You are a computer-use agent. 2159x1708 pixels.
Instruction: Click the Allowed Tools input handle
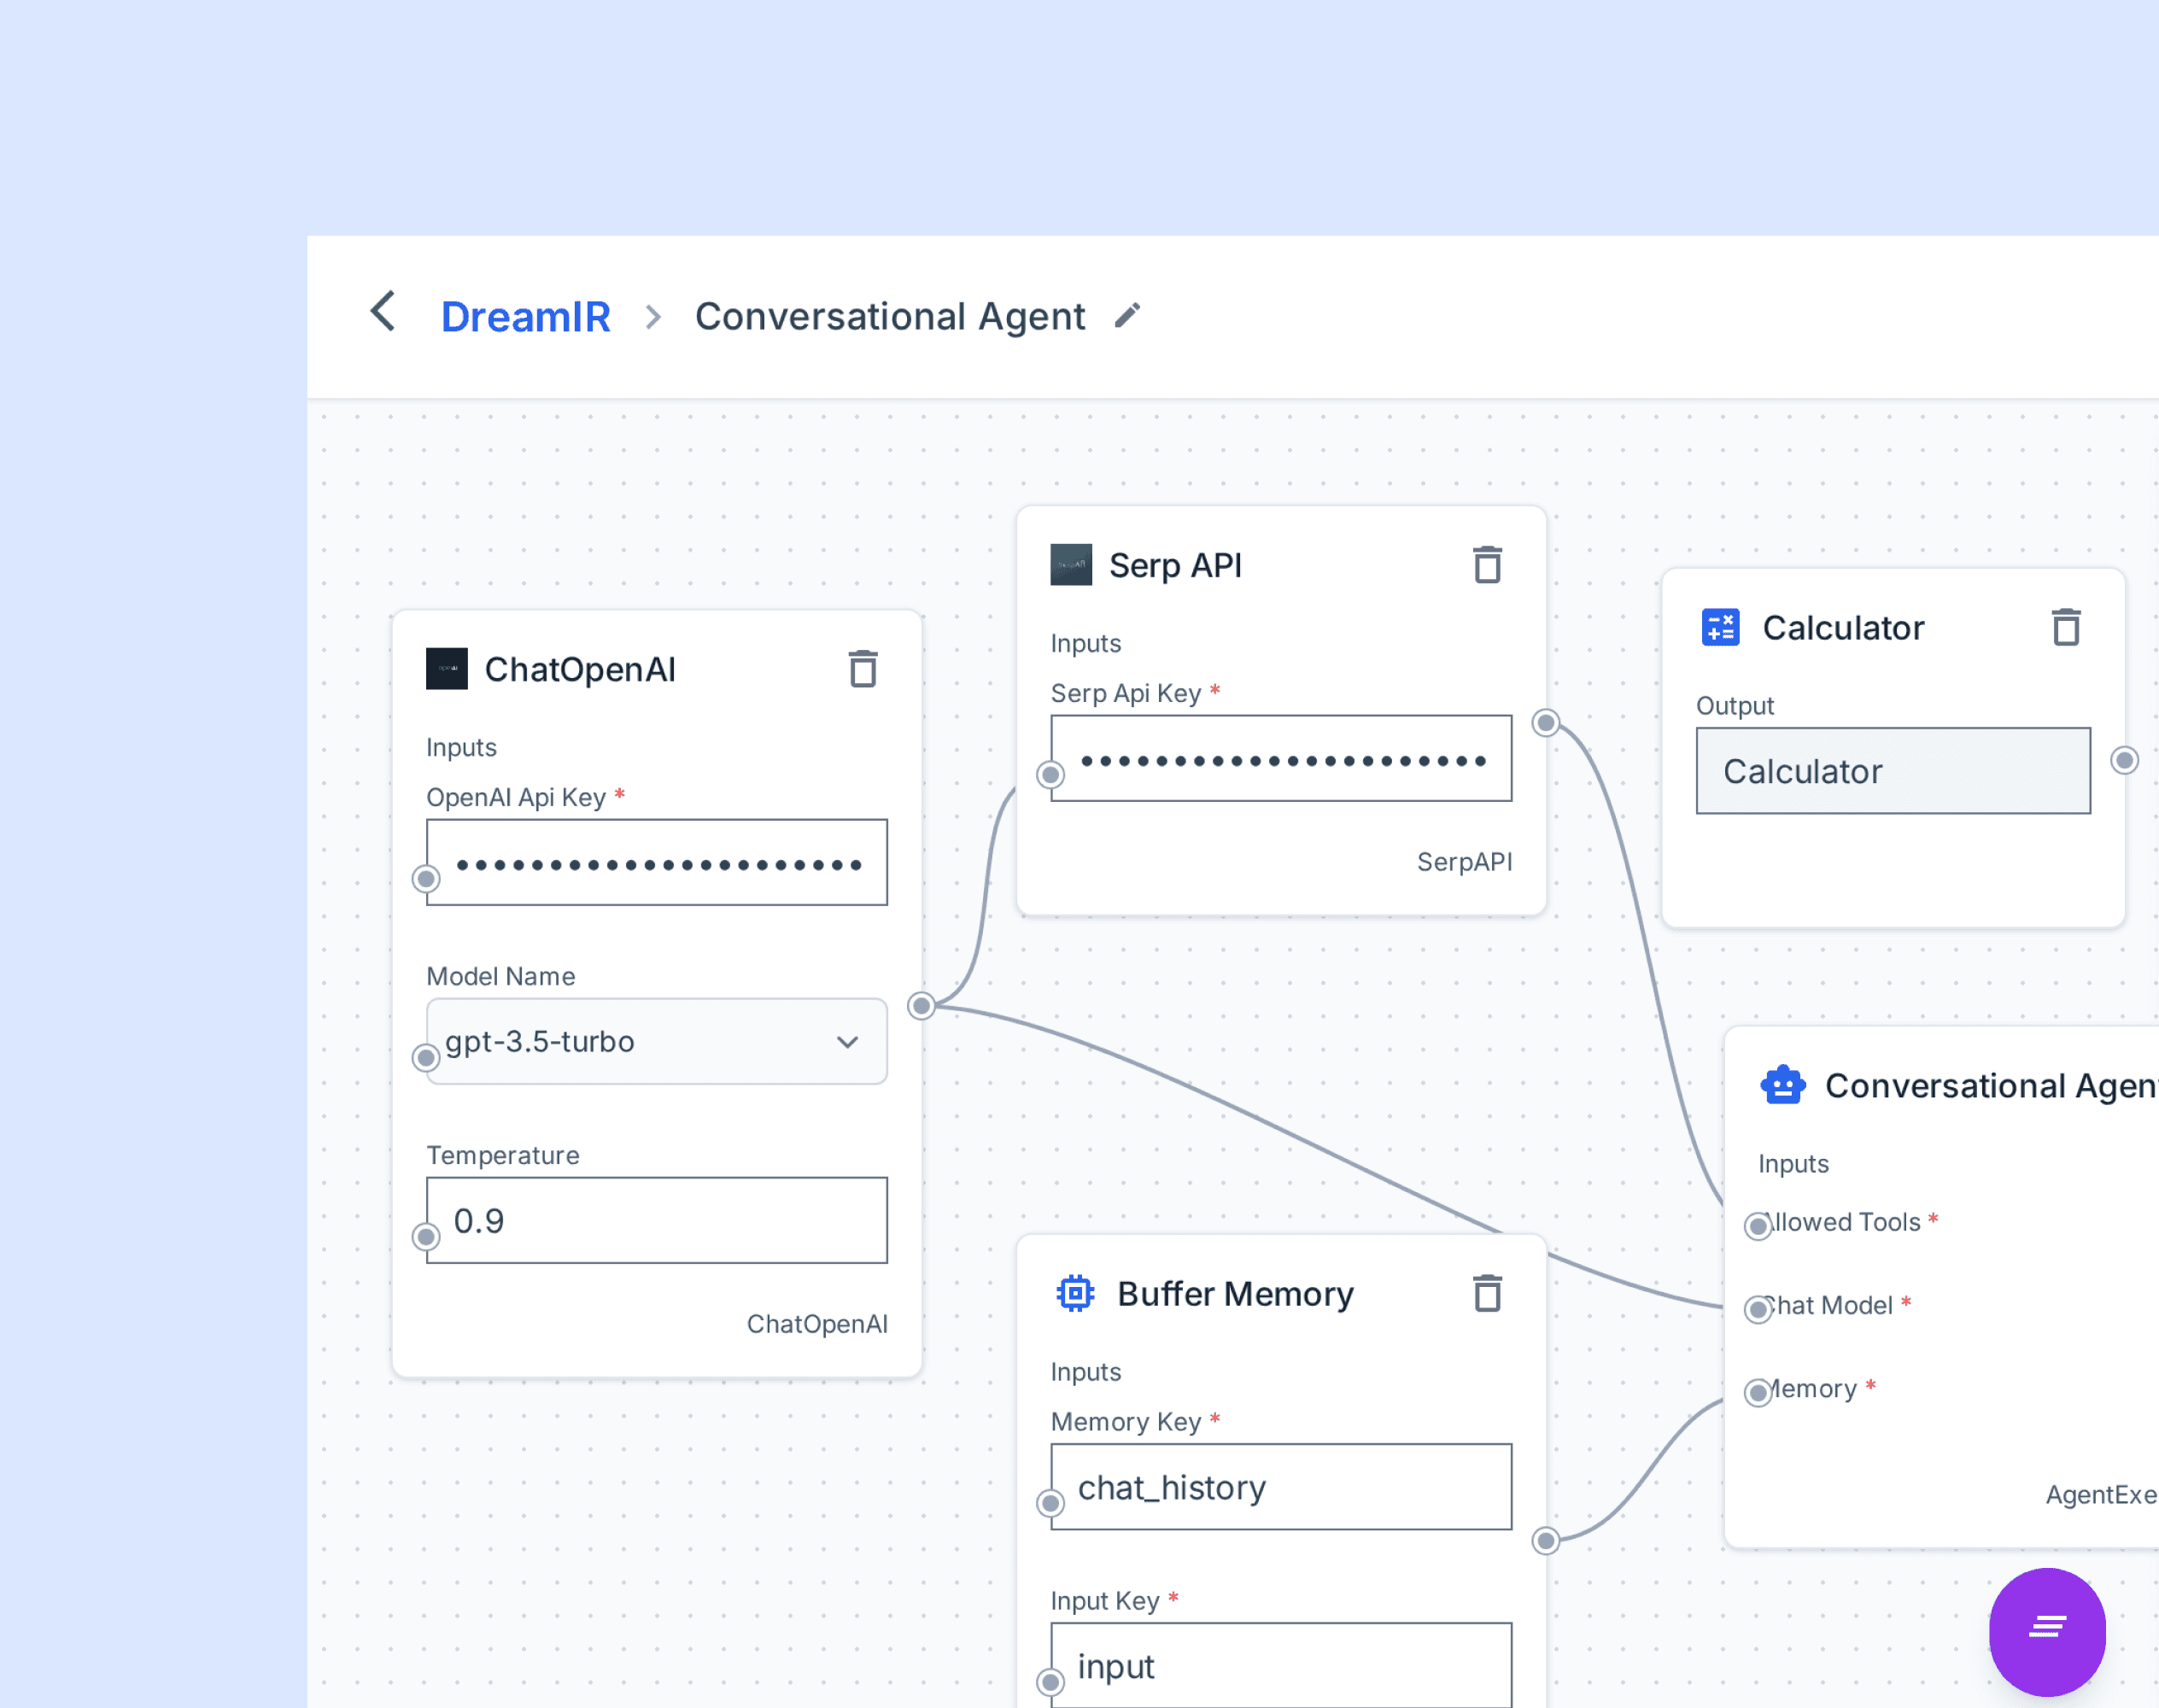pos(1758,1226)
